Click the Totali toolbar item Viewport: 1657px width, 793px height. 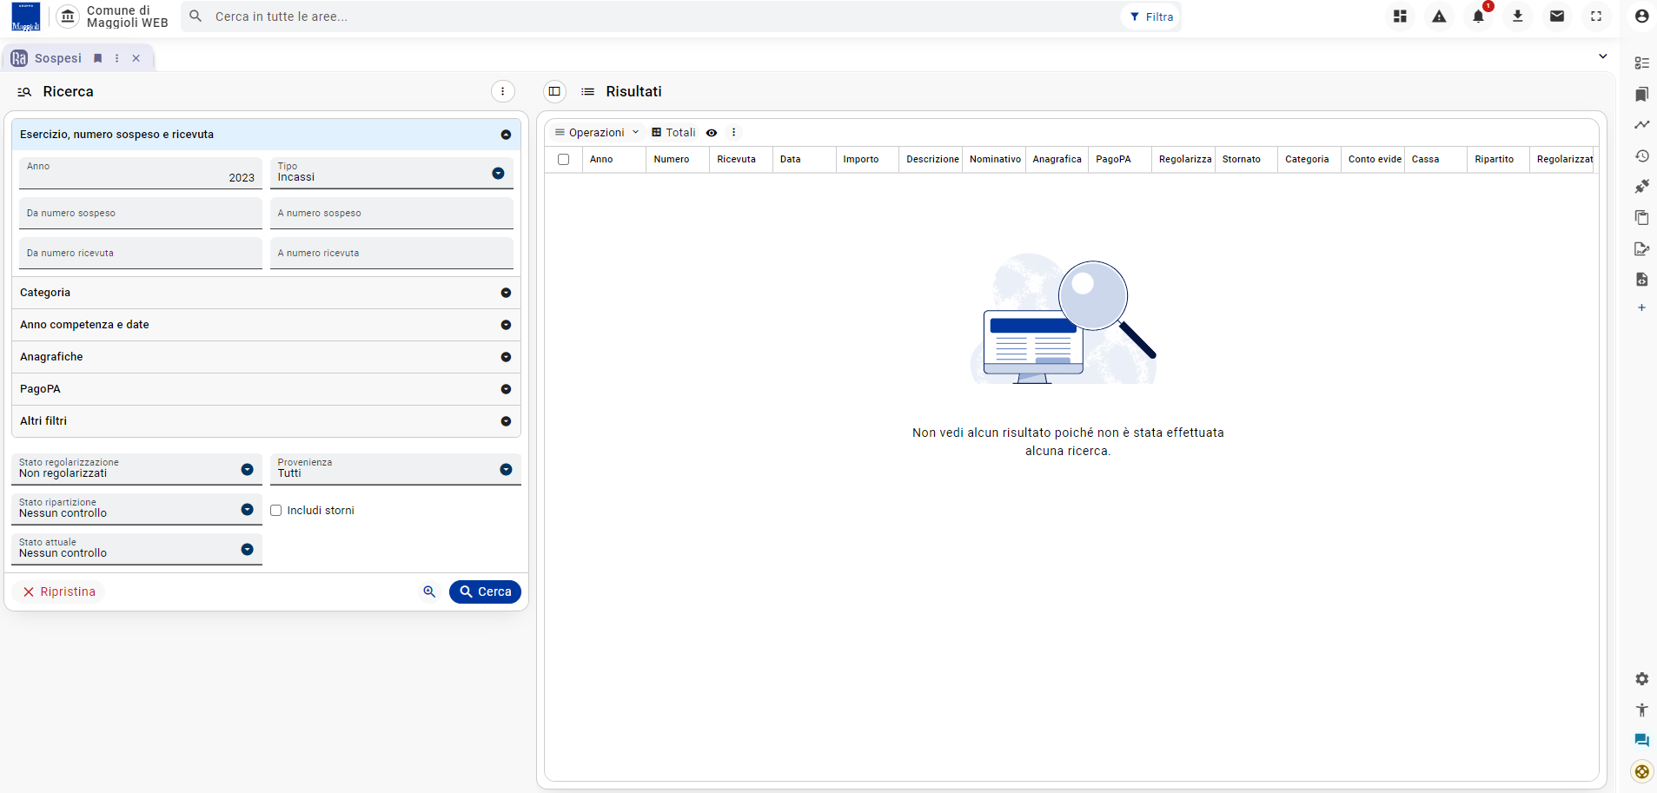pyautogui.click(x=673, y=133)
